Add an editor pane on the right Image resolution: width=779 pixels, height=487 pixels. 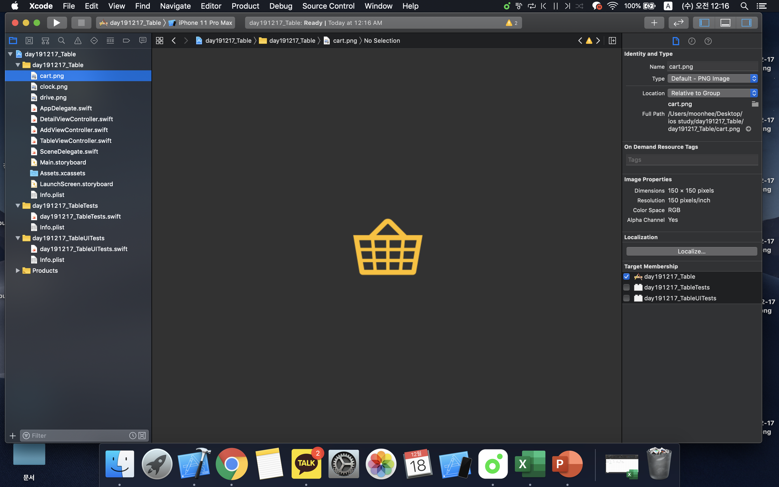[x=612, y=41]
